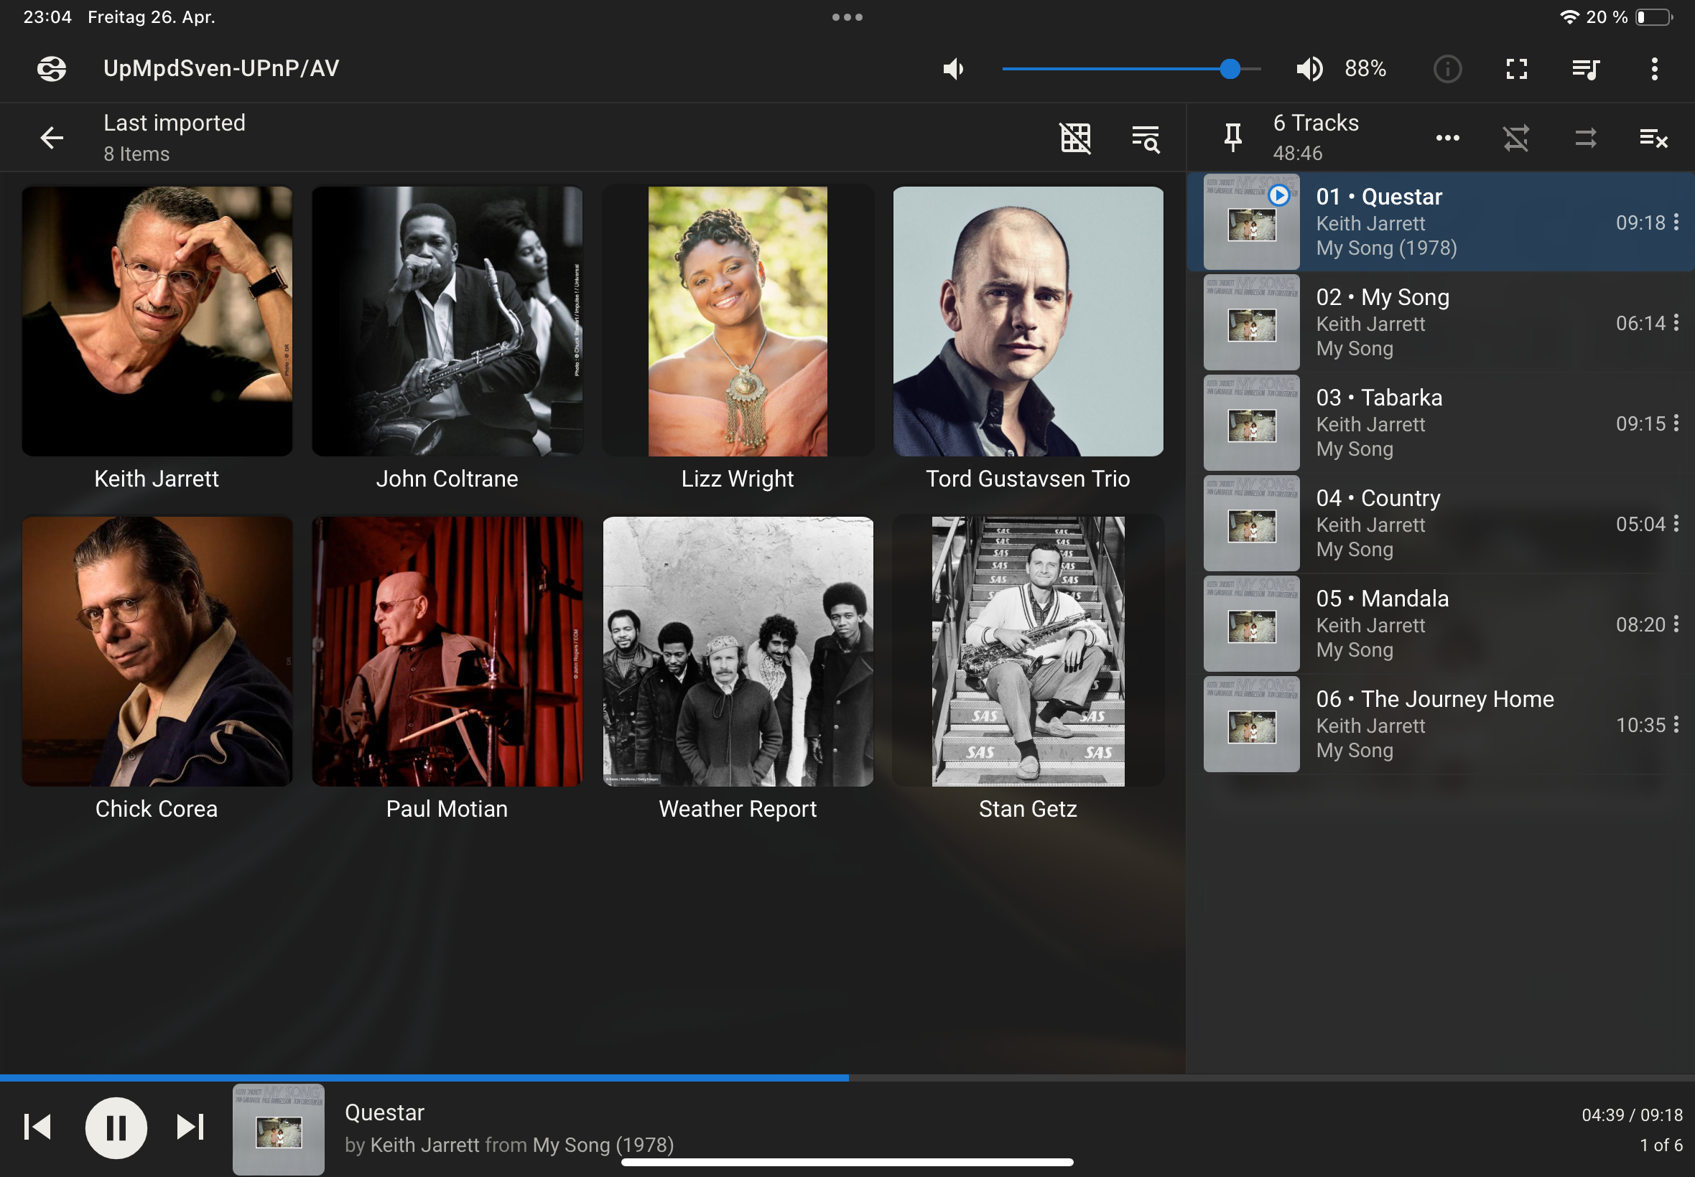Viewport: 1695px width, 1177px height.
Task: Skip to the next track
Action: (190, 1127)
